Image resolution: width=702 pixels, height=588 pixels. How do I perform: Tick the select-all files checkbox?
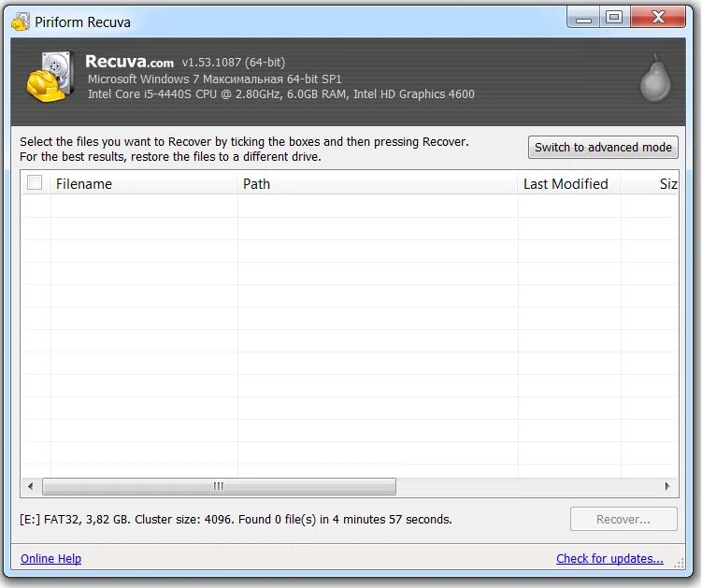point(35,182)
